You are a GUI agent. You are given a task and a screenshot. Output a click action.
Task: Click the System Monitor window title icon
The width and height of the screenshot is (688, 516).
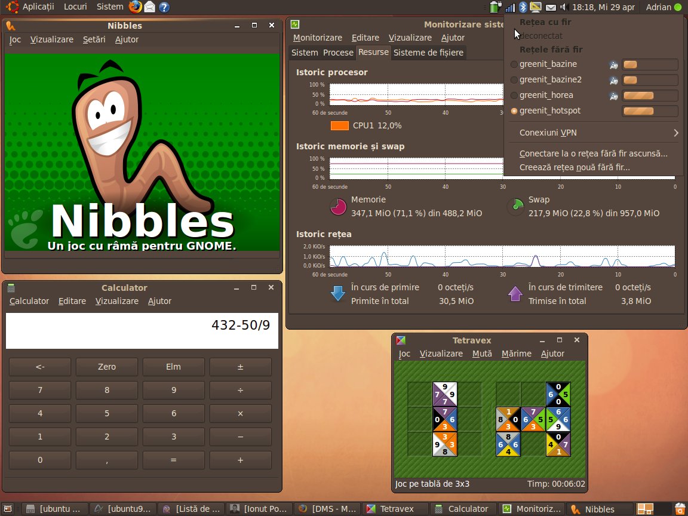click(x=295, y=24)
